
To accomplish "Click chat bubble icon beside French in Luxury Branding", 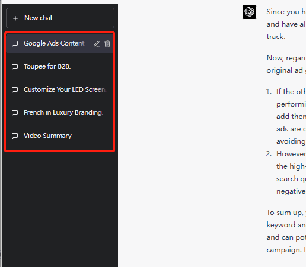I will point(15,113).
